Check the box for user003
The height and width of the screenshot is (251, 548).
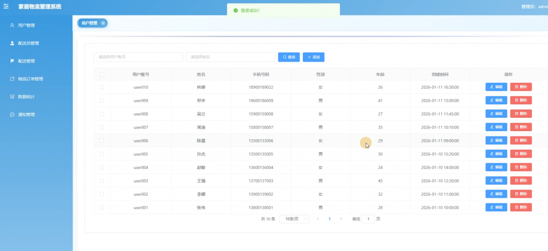[x=102, y=181]
